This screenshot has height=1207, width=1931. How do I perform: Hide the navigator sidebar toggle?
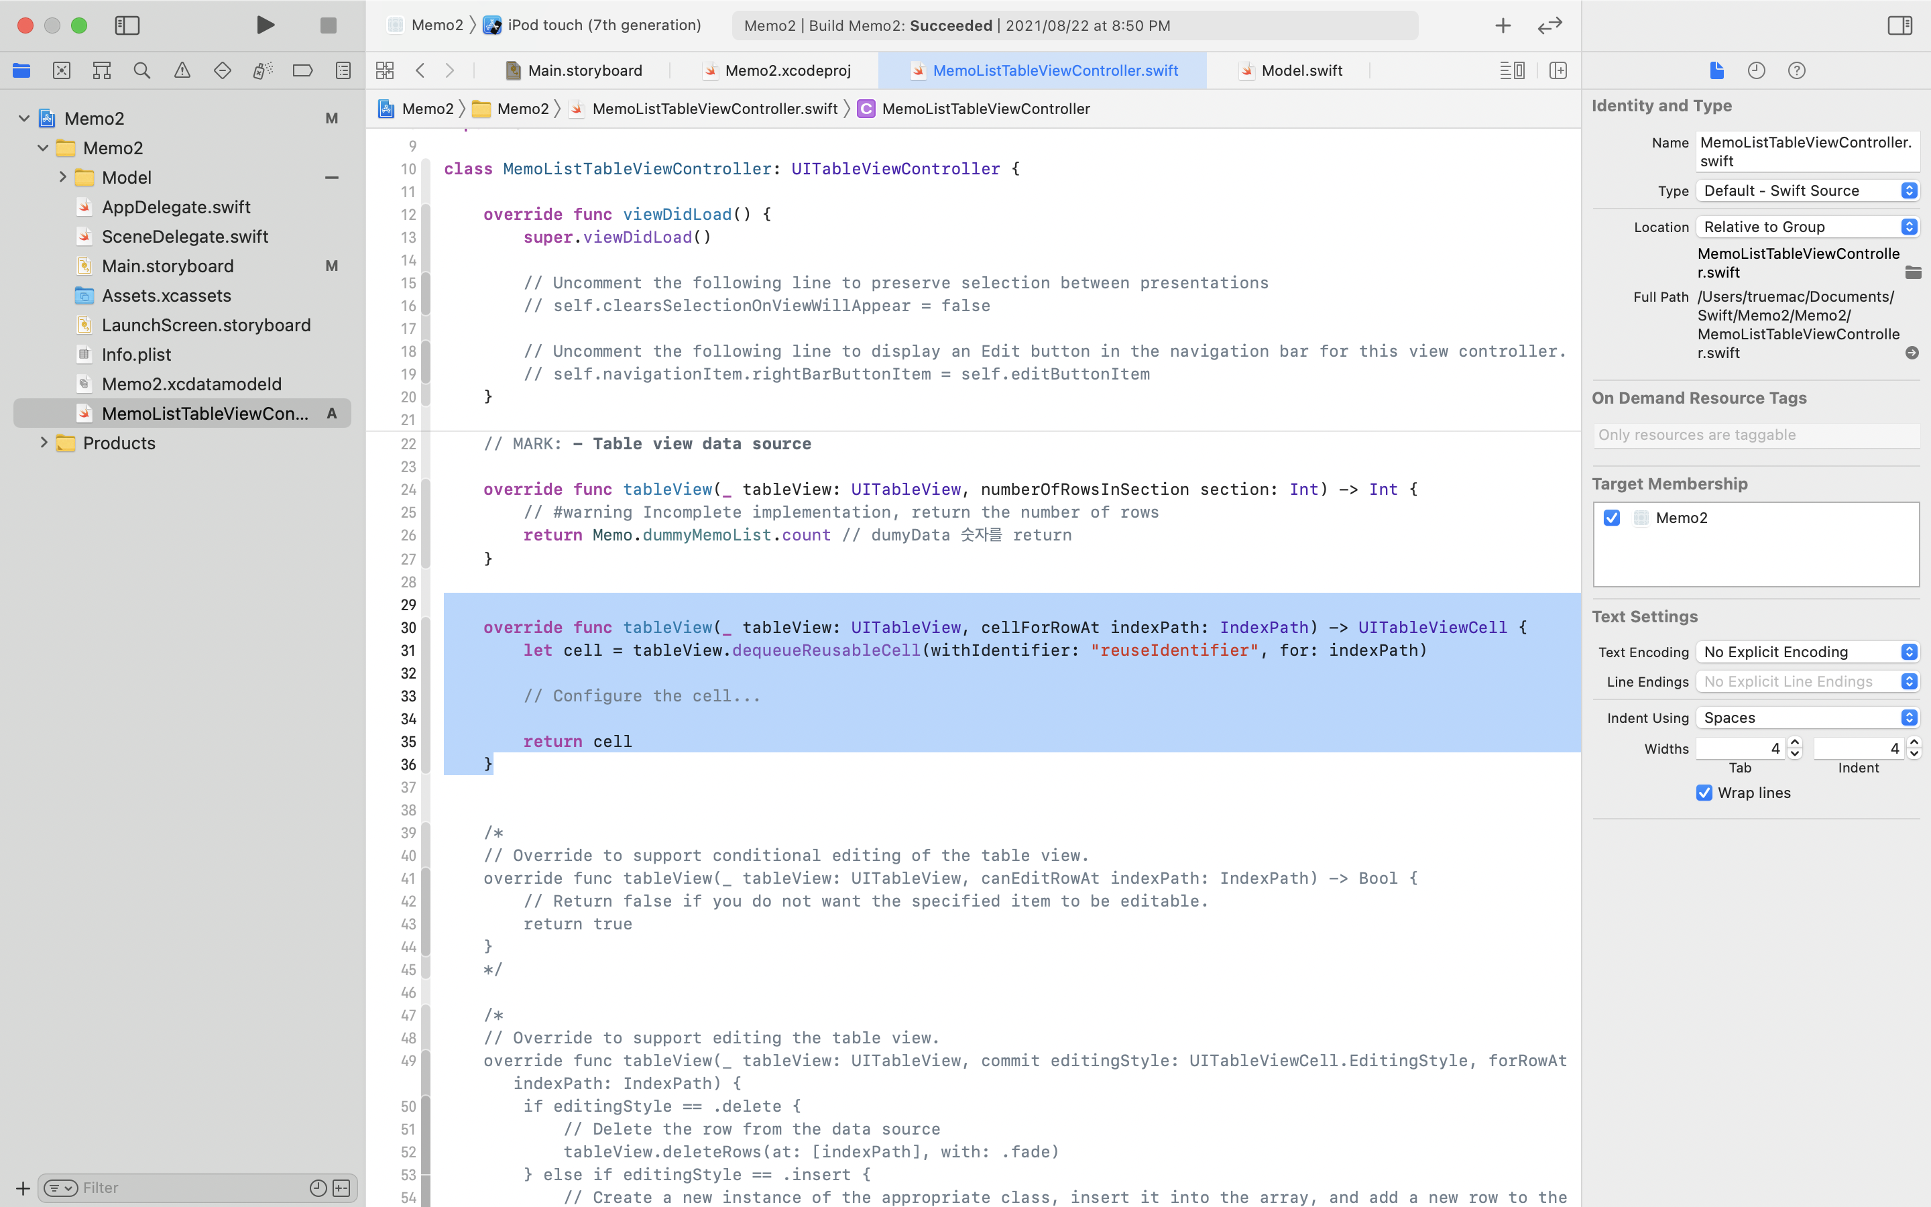pyautogui.click(x=127, y=25)
